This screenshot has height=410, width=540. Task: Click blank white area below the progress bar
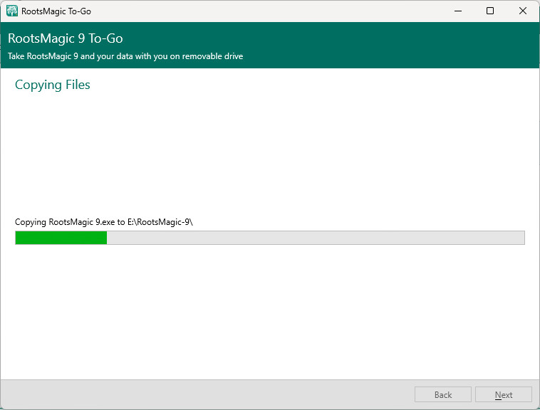pyautogui.click(x=271, y=313)
